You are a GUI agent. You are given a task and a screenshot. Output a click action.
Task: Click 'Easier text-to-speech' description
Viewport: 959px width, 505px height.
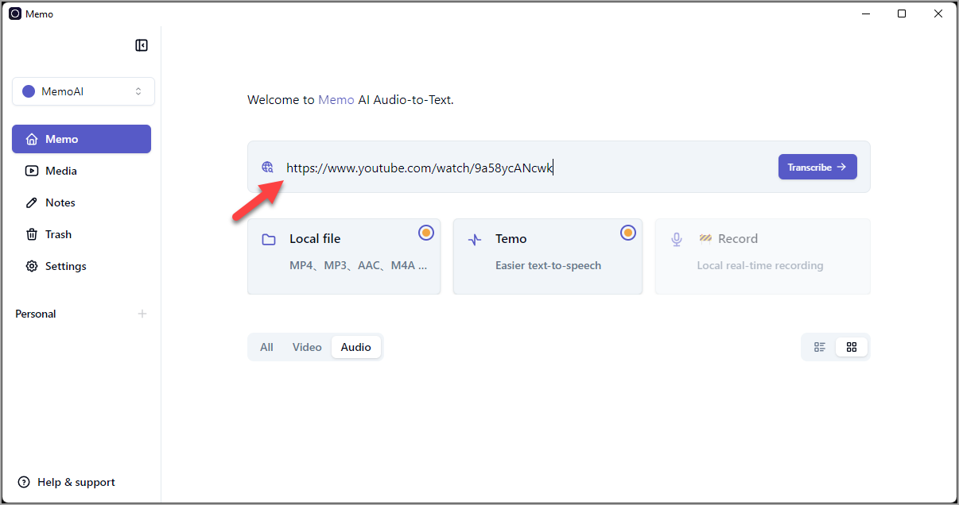click(x=549, y=265)
